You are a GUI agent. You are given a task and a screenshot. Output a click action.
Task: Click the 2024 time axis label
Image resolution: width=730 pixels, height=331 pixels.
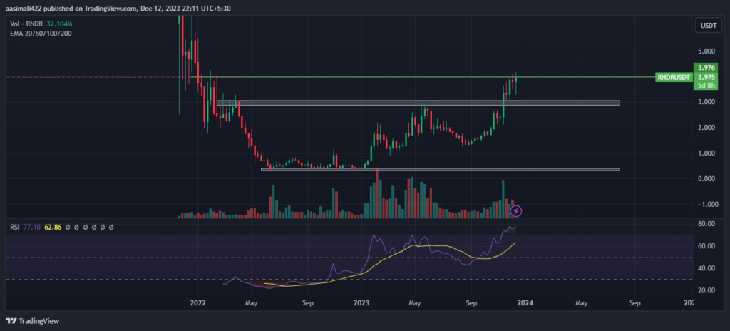[525, 303]
